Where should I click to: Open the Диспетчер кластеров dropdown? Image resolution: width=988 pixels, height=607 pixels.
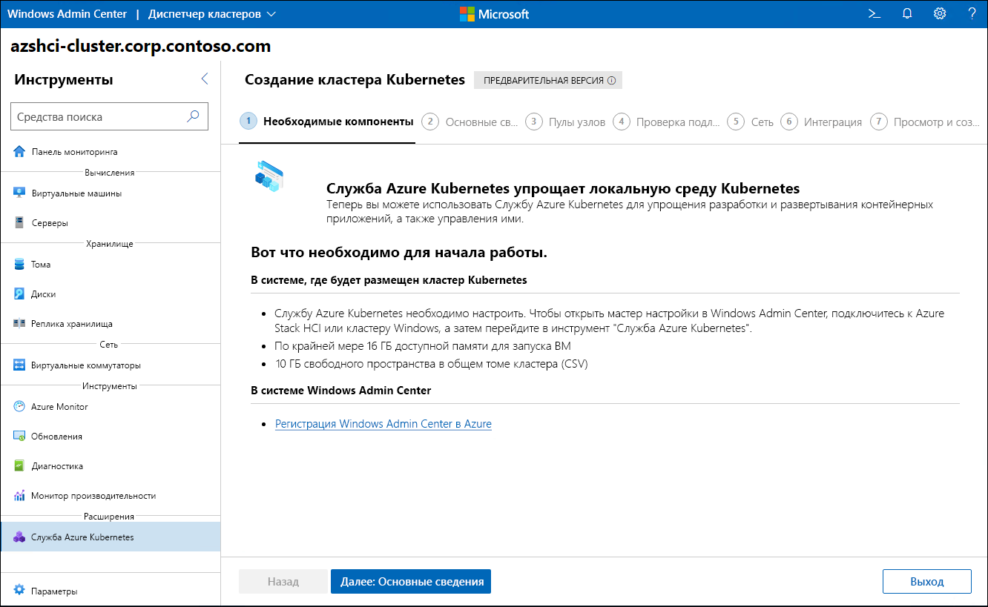tap(211, 14)
